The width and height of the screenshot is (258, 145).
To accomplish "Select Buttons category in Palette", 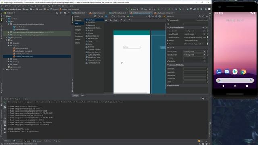I will coord(78,27).
